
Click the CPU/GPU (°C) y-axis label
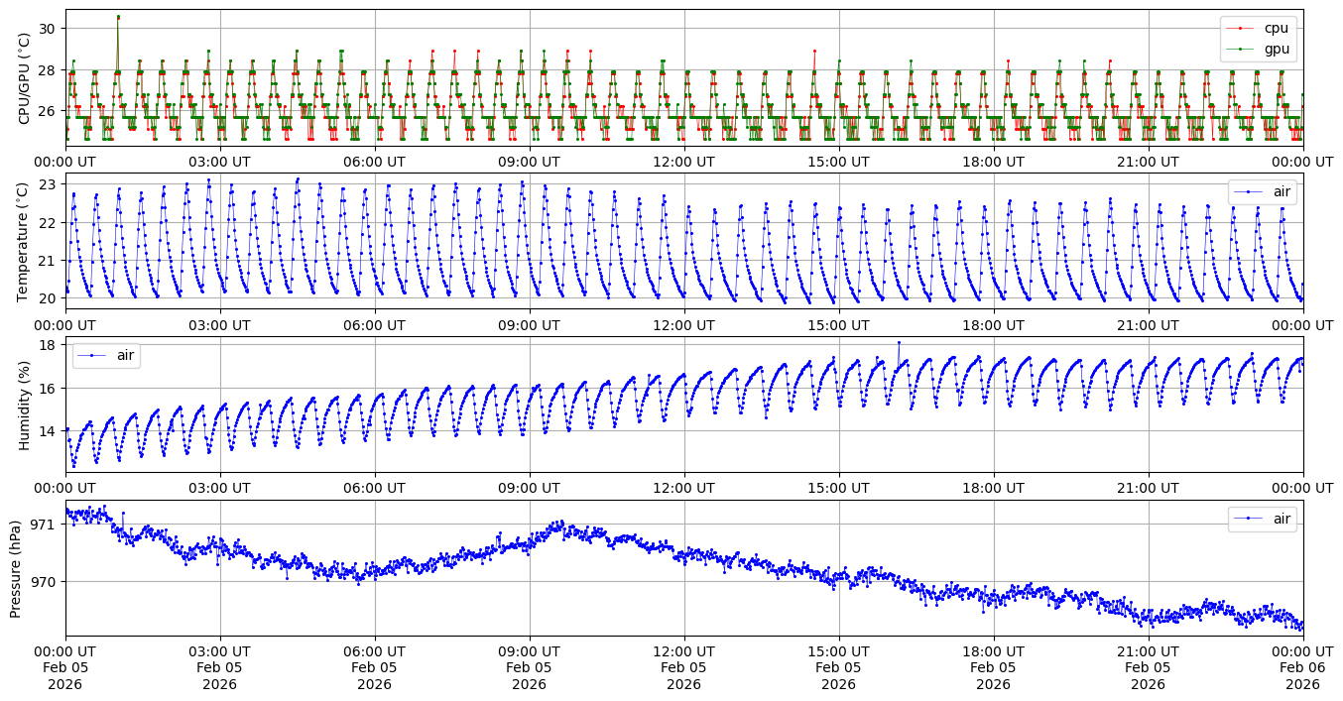click(x=24, y=78)
